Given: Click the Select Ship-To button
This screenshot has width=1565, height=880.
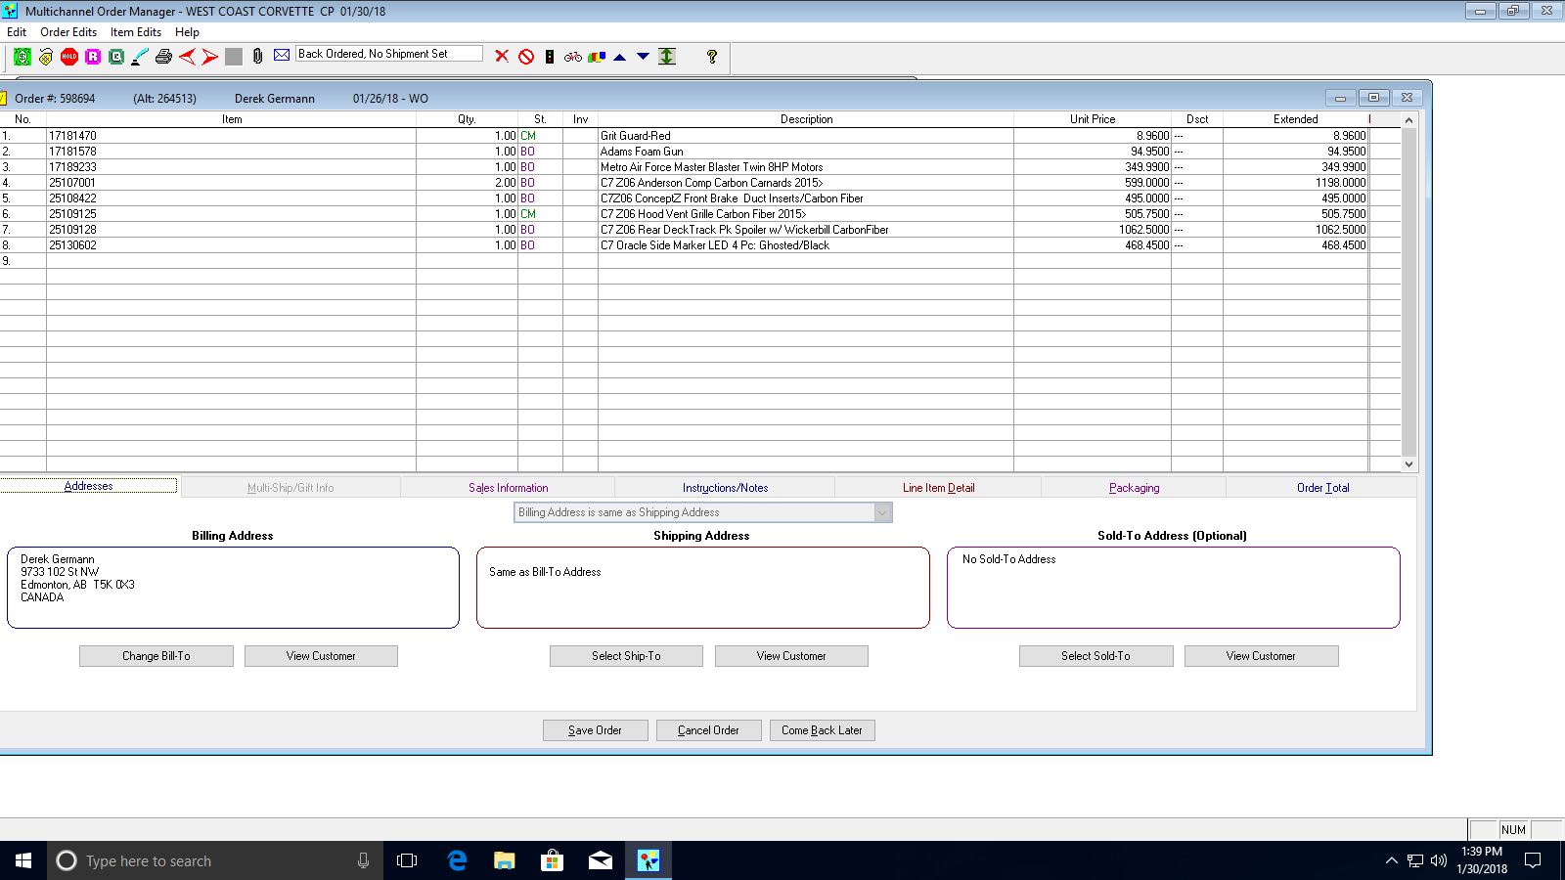Looking at the screenshot, I should pos(626,656).
